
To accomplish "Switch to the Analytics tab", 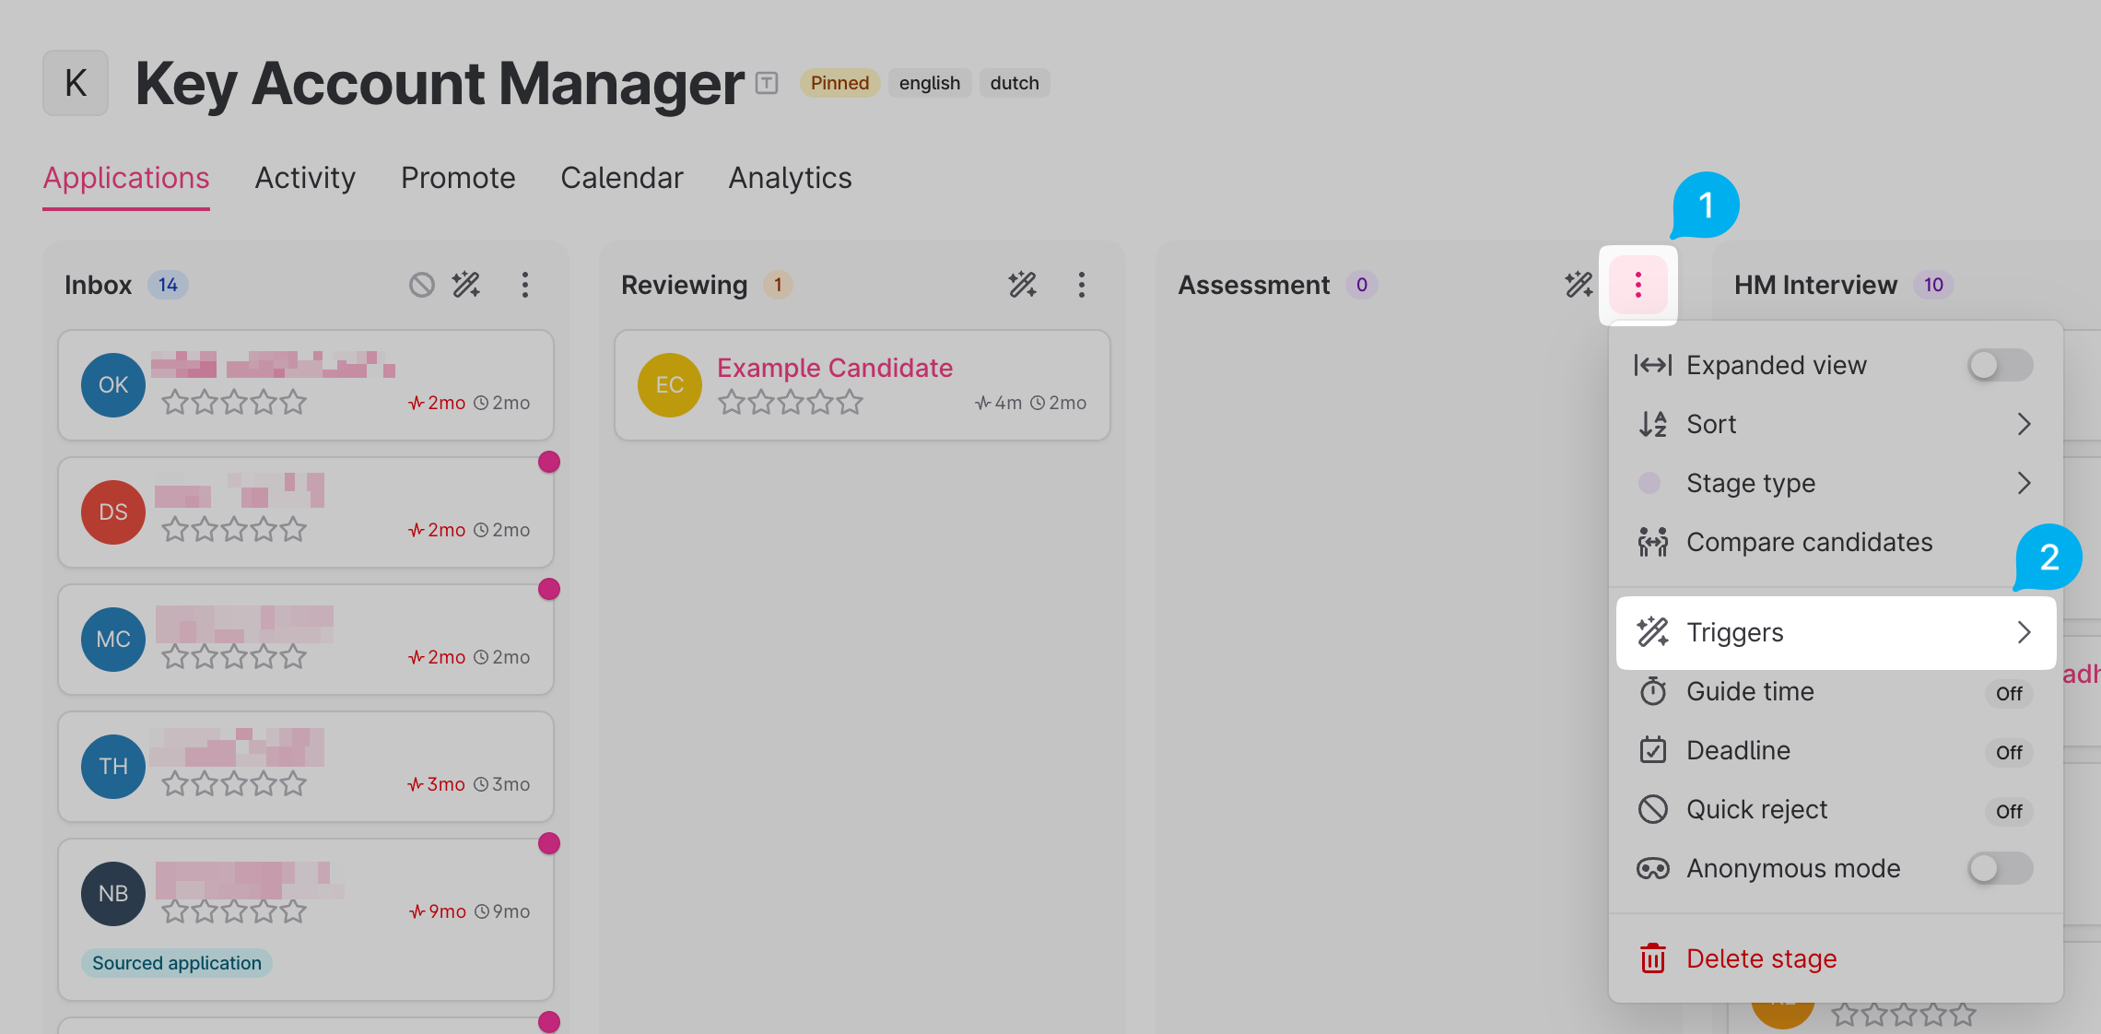I will point(790,178).
